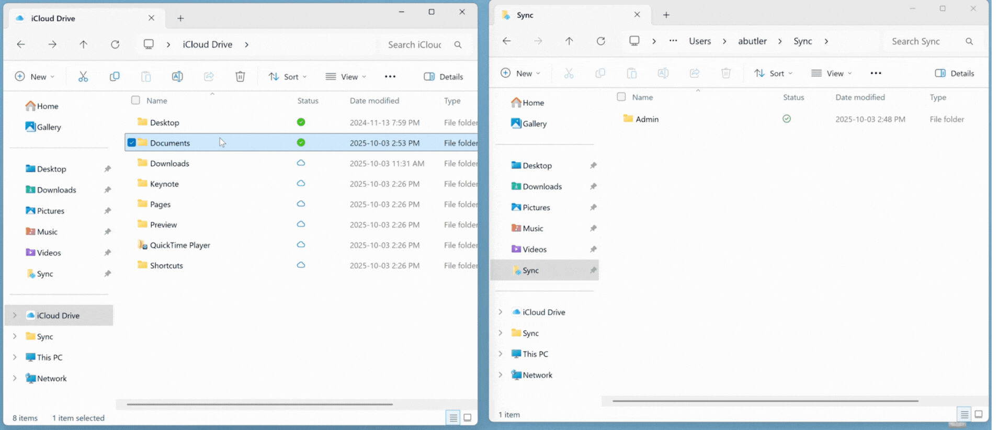
Task: Open the View dropdown in Sync window
Action: click(x=831, y=74)
